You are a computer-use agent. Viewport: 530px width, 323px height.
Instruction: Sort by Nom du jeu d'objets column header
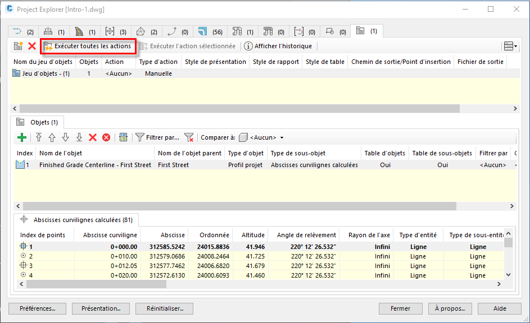pyautogui.click(x=43, y=62)
